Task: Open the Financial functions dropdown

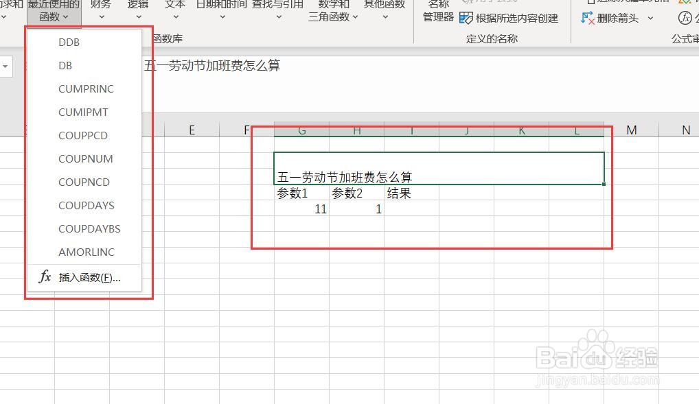Action: (x=101, y=11)
